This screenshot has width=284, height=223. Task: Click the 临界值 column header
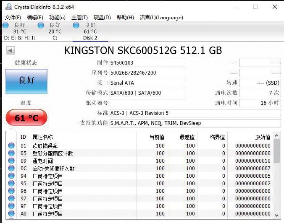[212, 137]
